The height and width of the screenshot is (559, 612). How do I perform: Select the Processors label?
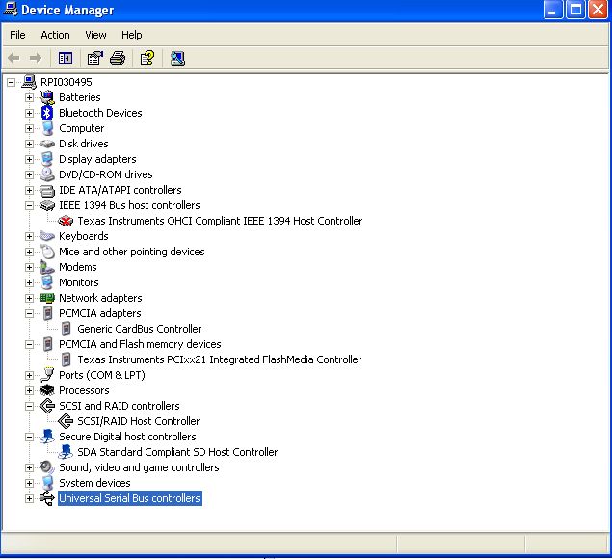click(84, 390)
